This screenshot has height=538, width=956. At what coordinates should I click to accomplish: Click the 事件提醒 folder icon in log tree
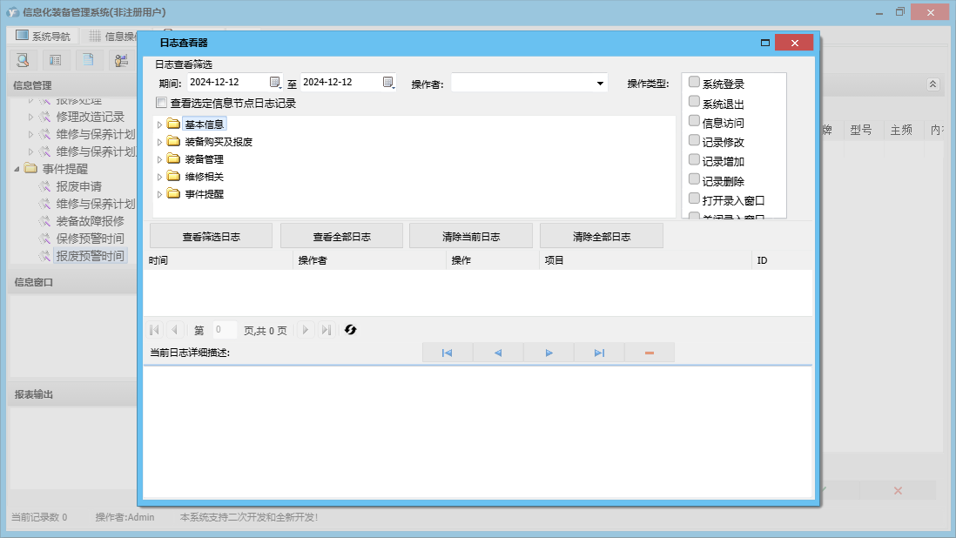(x=174, y=194)
